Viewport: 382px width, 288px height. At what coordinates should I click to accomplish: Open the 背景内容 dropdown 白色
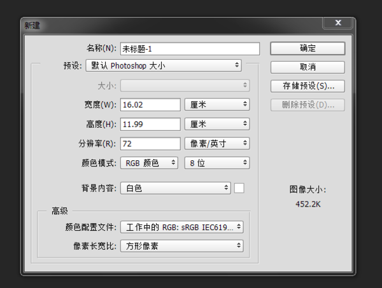point(176,188)
